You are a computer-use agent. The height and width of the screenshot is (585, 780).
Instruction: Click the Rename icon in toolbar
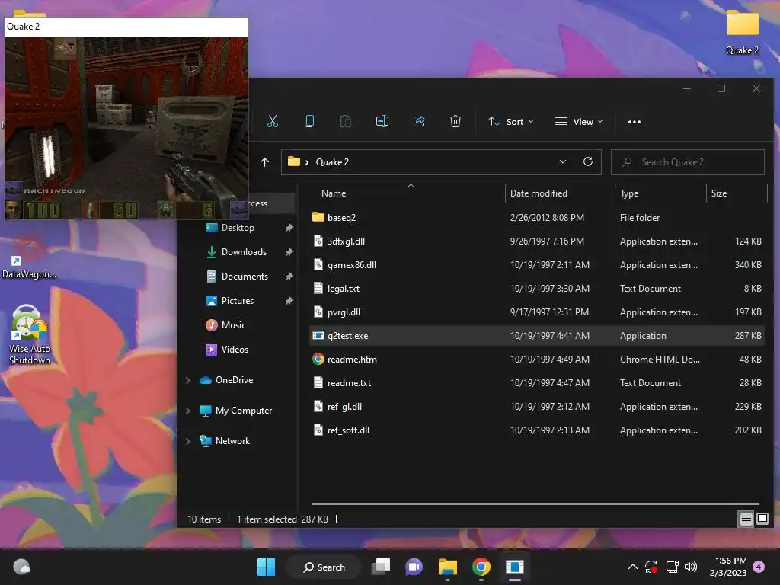coord(382,121)
